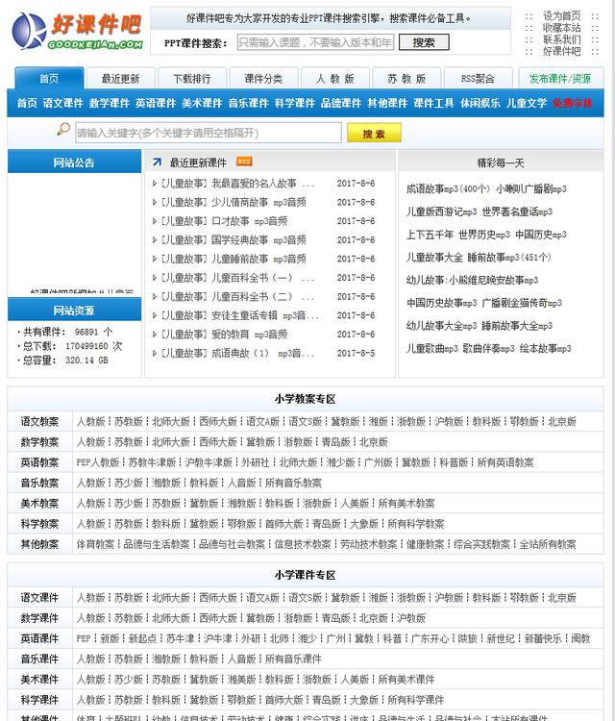Open 语文课件 in blue nav bar

pyautogui.click(x=63, y=103)
